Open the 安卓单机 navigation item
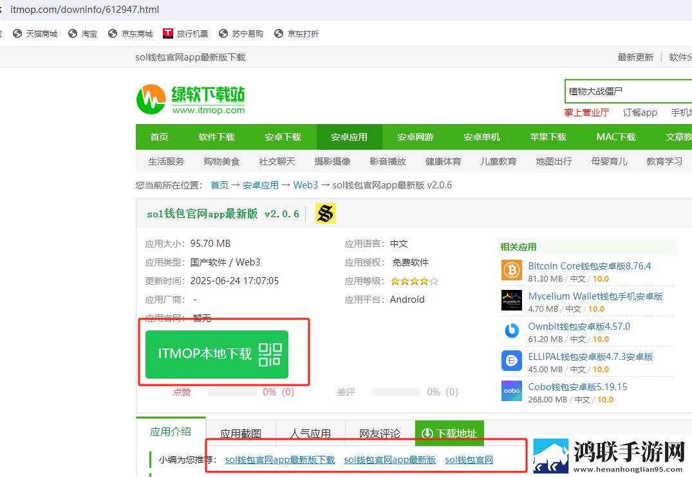692x477 pixels. point(482,137)
